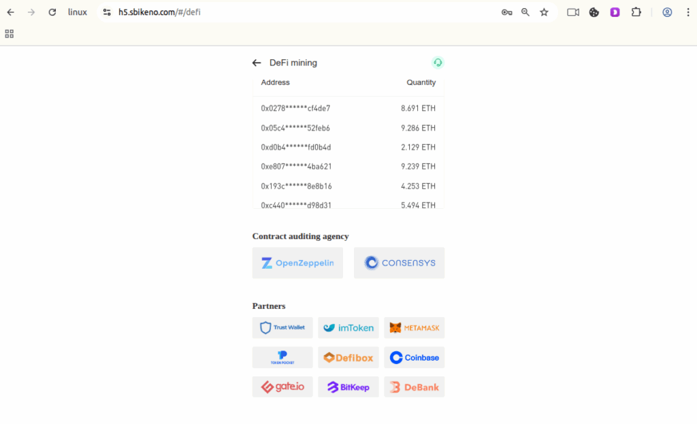Screen dimensions: 697x424
Task: Open the apps grid in bookmarks bar
Action: (x=10, y=33)
